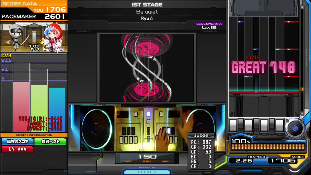Click the GRAPH INFORMATION header
The image size is (311, 175).
click(34, 135)
